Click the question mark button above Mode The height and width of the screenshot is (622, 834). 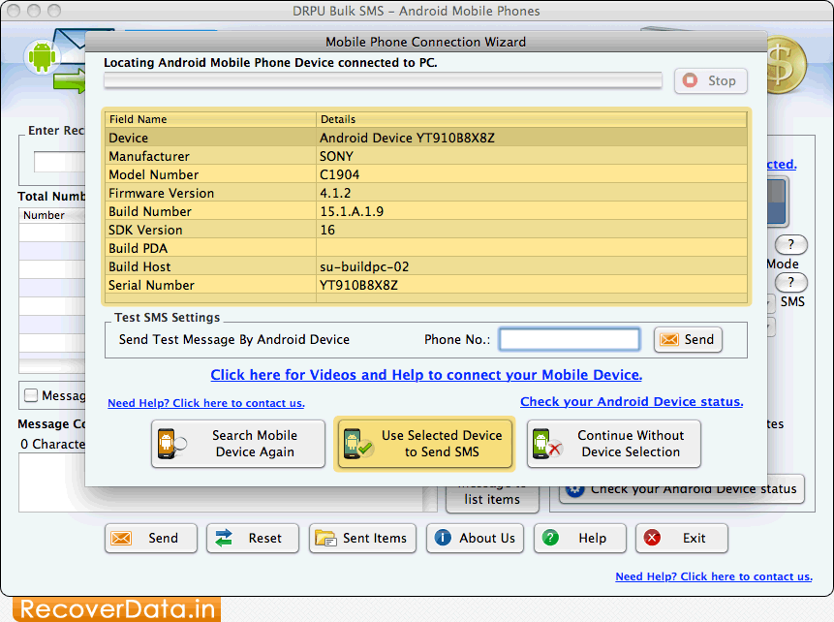791,244
